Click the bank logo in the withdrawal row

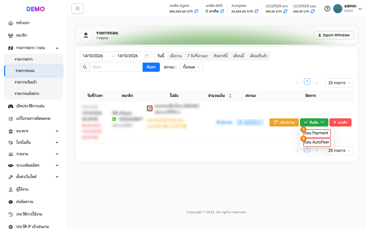(x=150, y=108)
